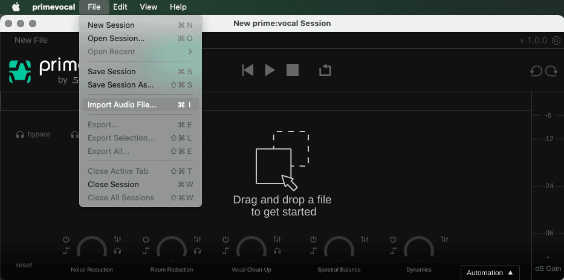Screen dimensions: 564x280
Task: Toggle Noise Reduction power button
Action: [x=66, y=239]
